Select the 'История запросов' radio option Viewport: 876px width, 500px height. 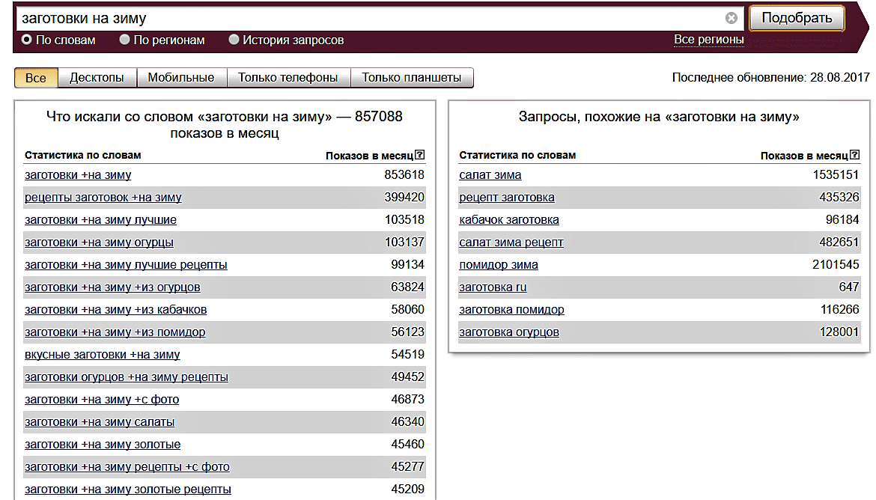pyautogui.click(x=234, y=40)
